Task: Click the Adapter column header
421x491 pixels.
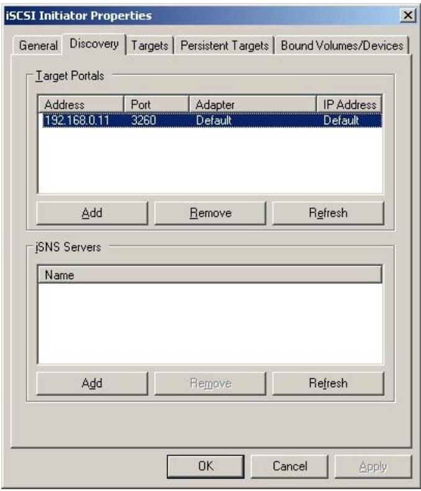Action: (x=253, y=104)
